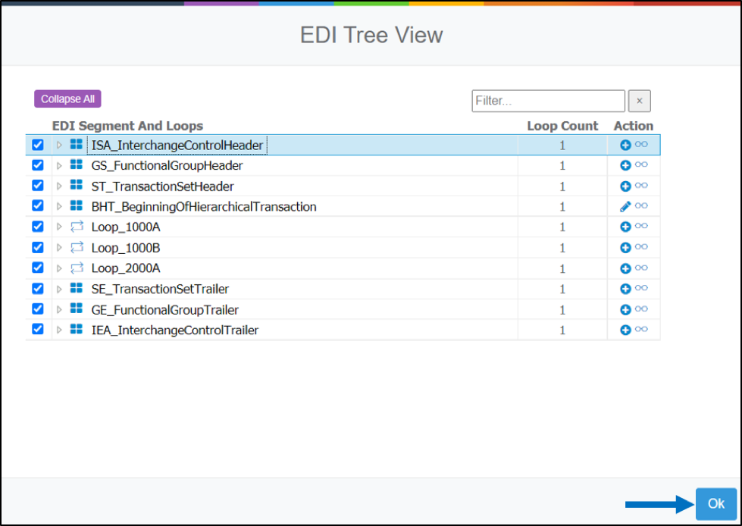
Task: Click the pencil edit icon for BHT_BeginningOfHierarchicalTransaction
Action: pyautogui.click(x=625, y=207)
